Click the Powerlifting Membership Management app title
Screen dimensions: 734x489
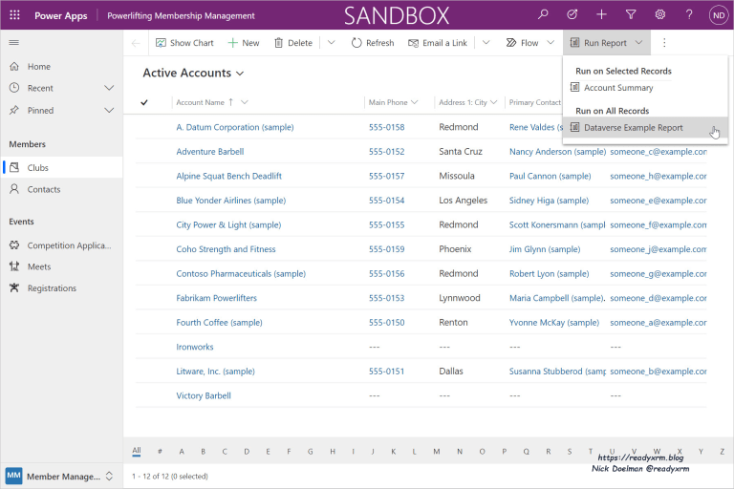click(181, 15)
